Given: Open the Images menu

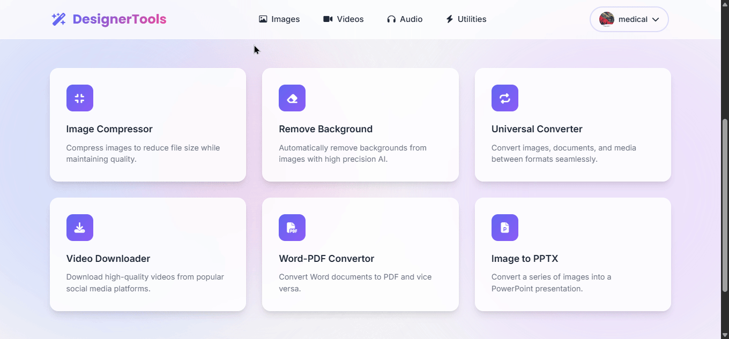Looking at the screenshot, I should (x=279, y=19).
